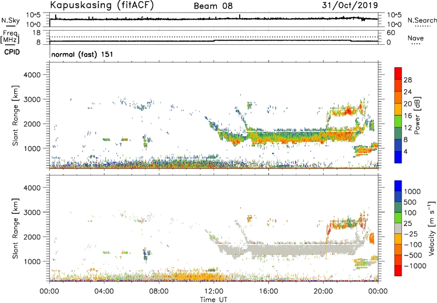Viewport: 437px width, 303px height.
Task: Click the 'Nave' legend label
Action: click(x=416, y=38)
